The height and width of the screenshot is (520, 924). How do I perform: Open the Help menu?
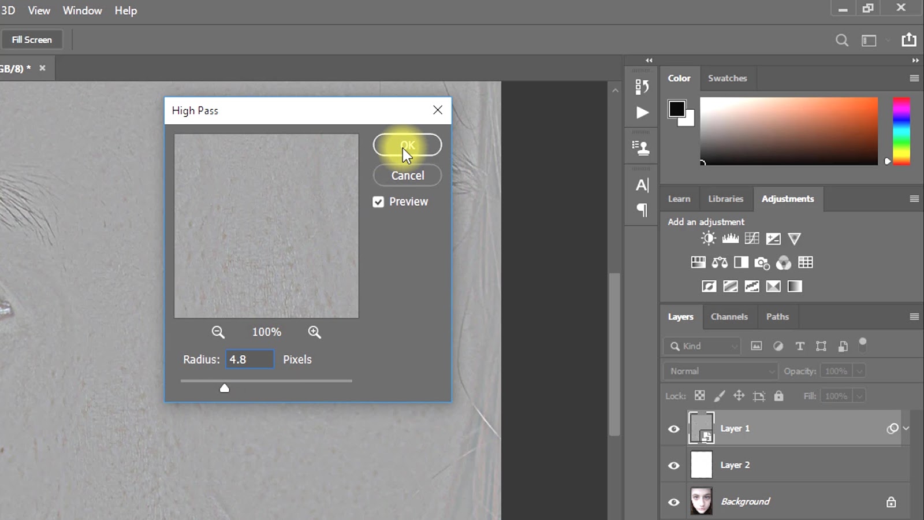125,10
